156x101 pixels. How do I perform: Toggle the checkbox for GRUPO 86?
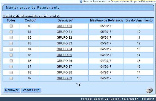coord(11,61)
